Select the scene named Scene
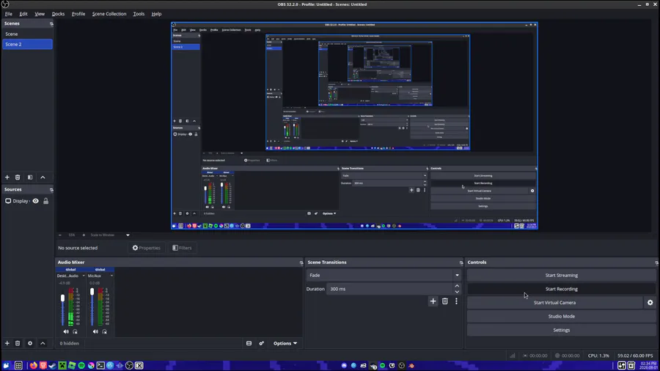 [x=27, y=34]
